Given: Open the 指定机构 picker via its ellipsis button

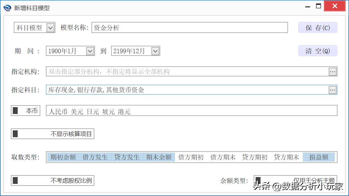Looking at the screenshot, I should [x=333, y=71].
